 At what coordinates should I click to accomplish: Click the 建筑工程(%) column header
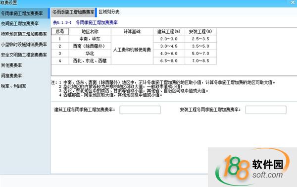pyautogui.click(x=169, y=32)
